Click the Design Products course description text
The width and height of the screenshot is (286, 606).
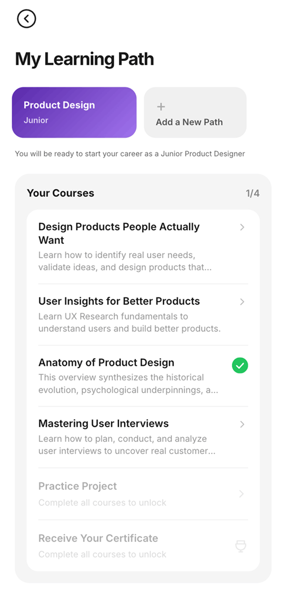point(125,261)
